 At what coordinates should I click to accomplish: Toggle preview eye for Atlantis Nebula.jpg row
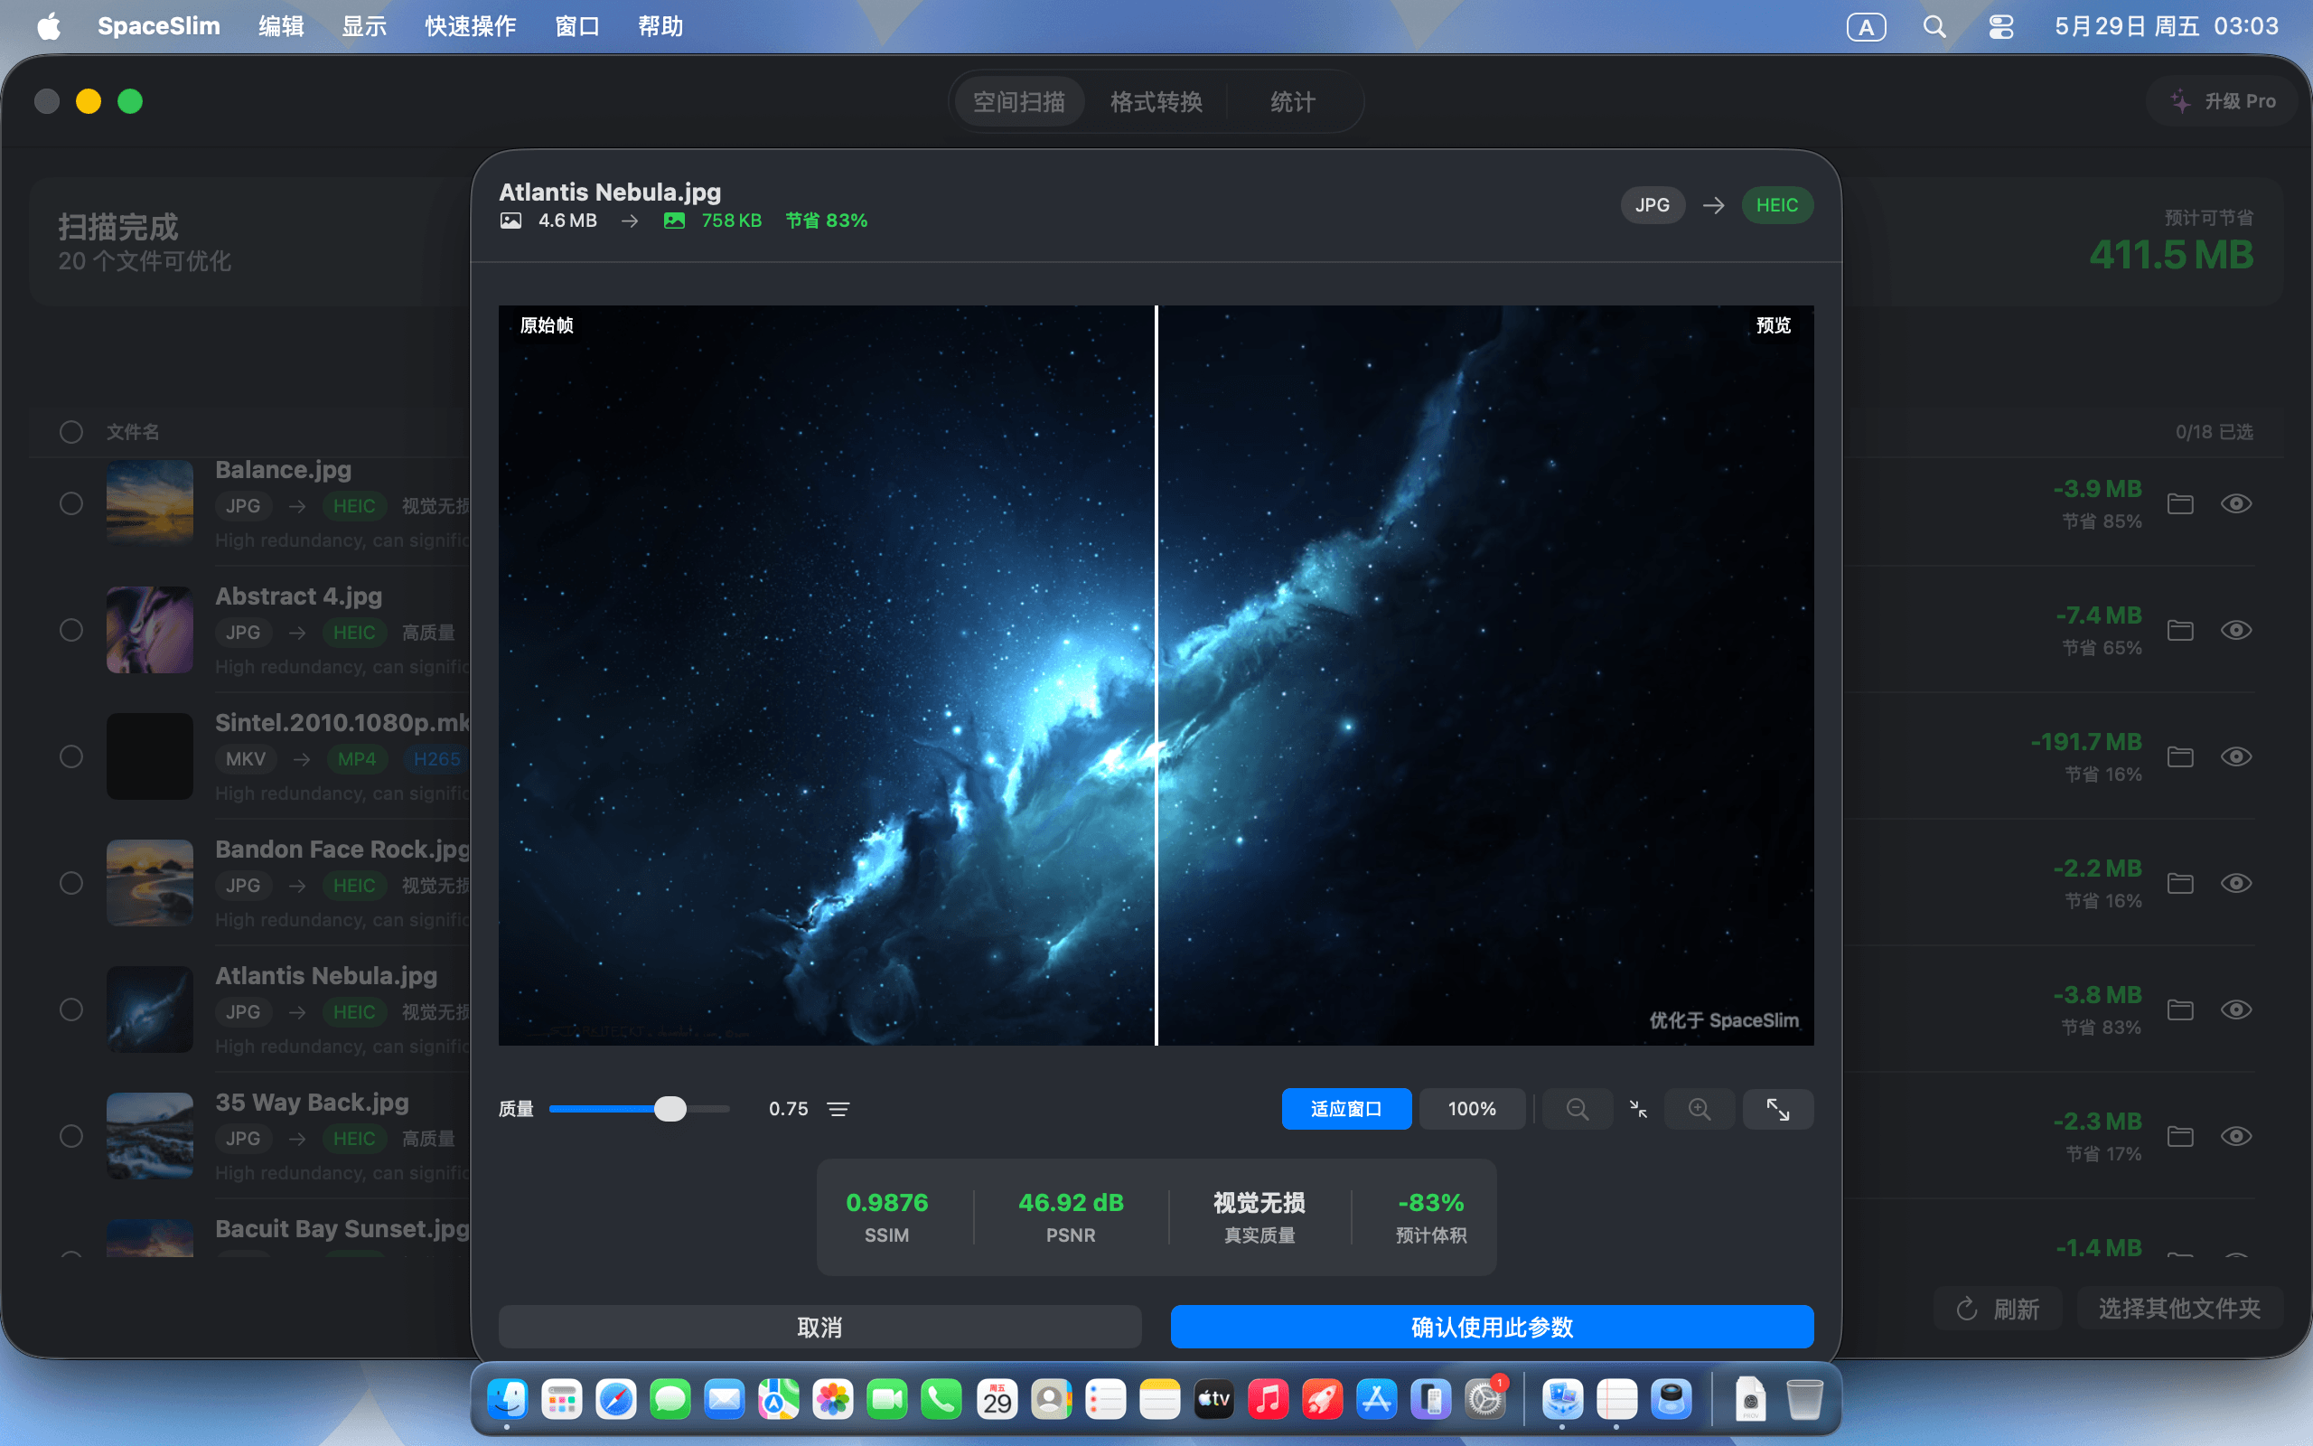2236,1009
